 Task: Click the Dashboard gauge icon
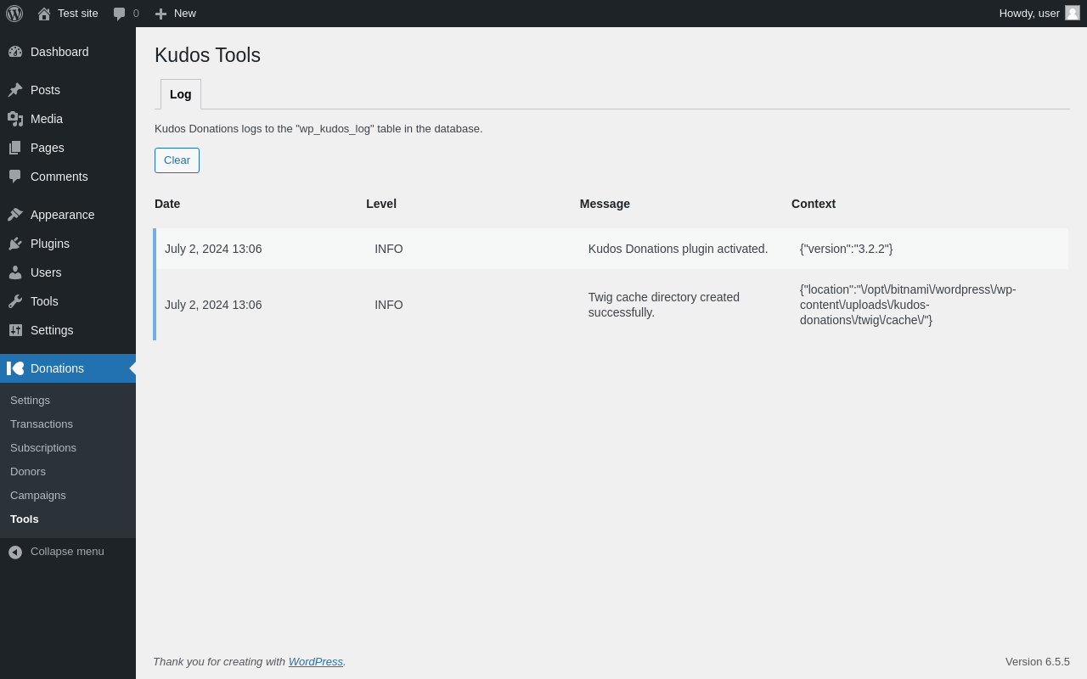(15, 52)
